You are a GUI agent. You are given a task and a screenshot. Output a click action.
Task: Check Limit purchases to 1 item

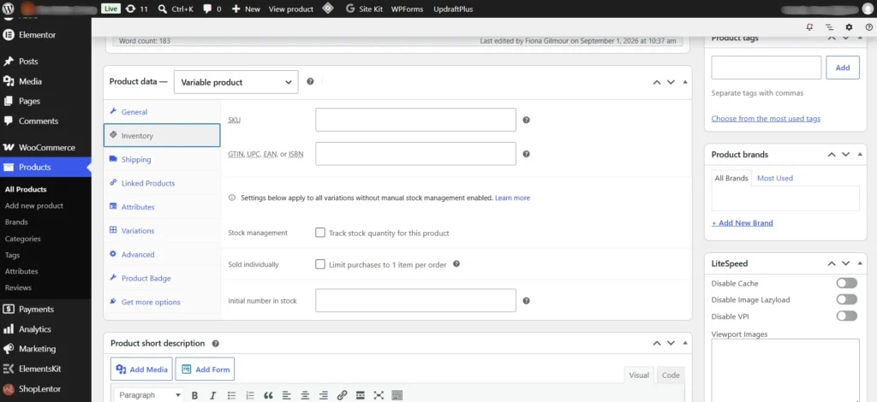click(320, 264)
